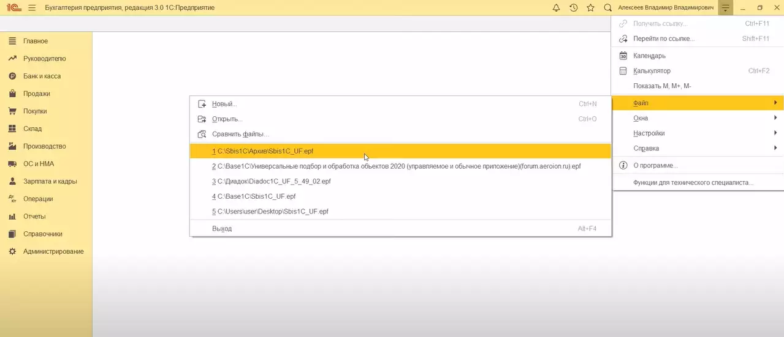Open recent file C:\Users\user\Desktop\Sbis1C_UF.epf
Screen dimensions: 784x337
coord(400,212)
